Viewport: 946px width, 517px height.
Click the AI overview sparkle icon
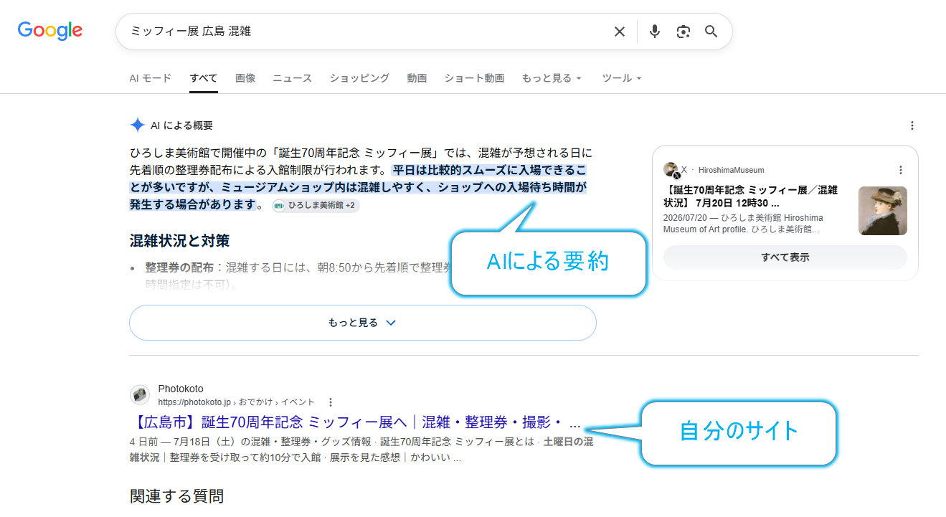[x=137, y=125]
